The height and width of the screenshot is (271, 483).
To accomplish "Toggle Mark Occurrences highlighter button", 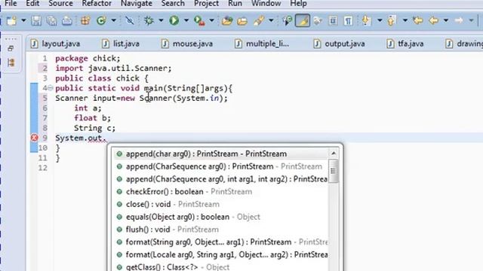I will [303, 20].
